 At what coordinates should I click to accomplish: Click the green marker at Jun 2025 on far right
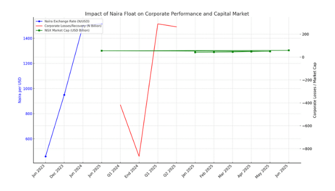click(x=289, y=50)
